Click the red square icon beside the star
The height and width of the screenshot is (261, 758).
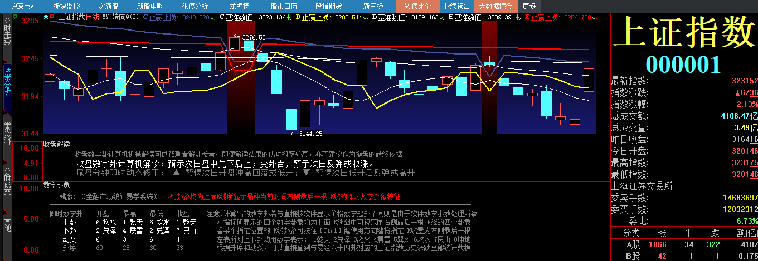(x=52, y=17)
